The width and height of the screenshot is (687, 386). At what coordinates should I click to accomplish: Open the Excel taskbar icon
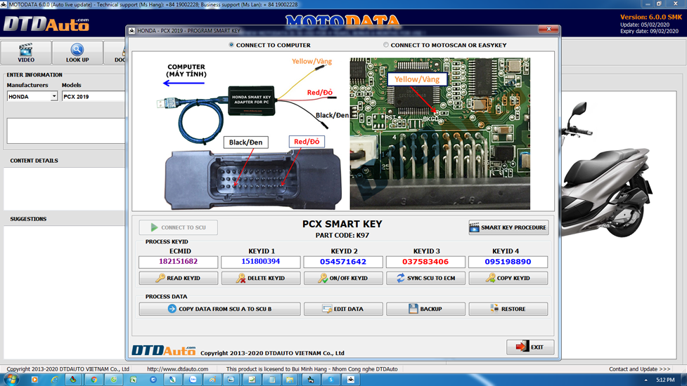(133, 380)
